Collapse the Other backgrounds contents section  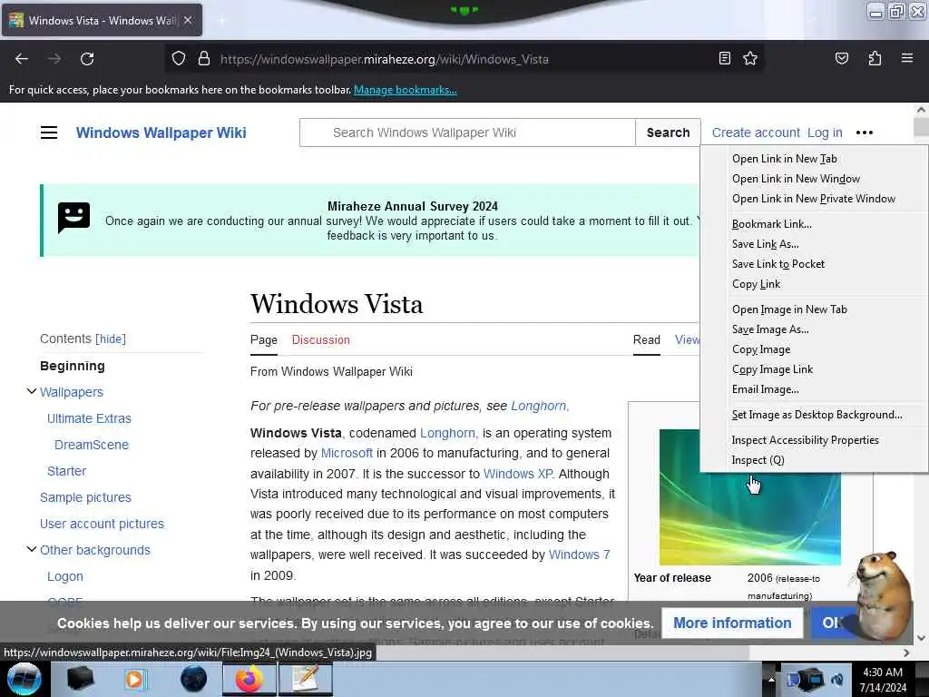(32, 549)
